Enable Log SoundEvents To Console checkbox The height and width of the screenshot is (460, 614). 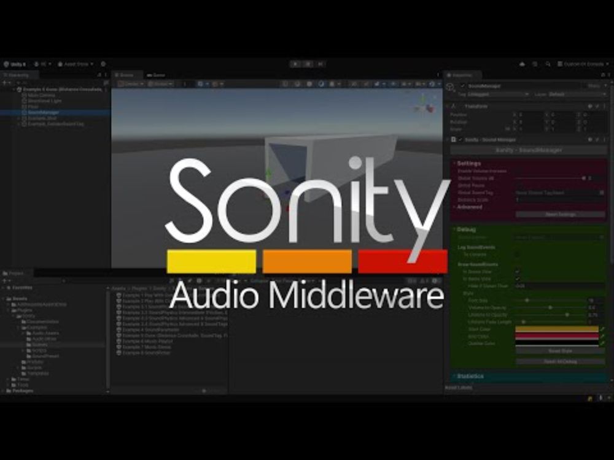(517, 255)
